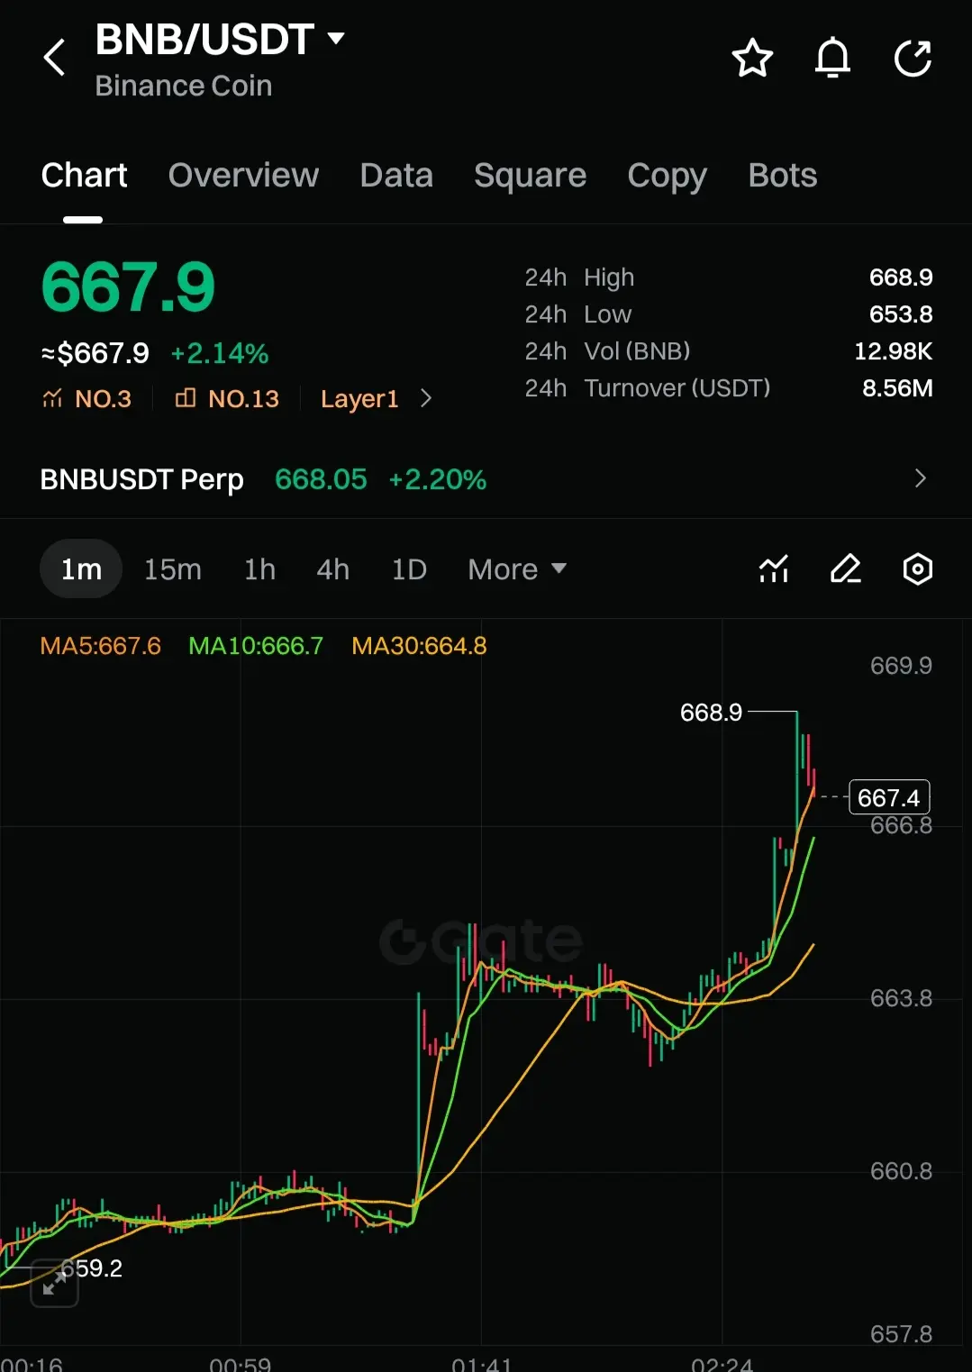The height and width of the screenshot is (1372, 972).
Task: Set a price alert with bell icon
Action: (x=832, y=59)
